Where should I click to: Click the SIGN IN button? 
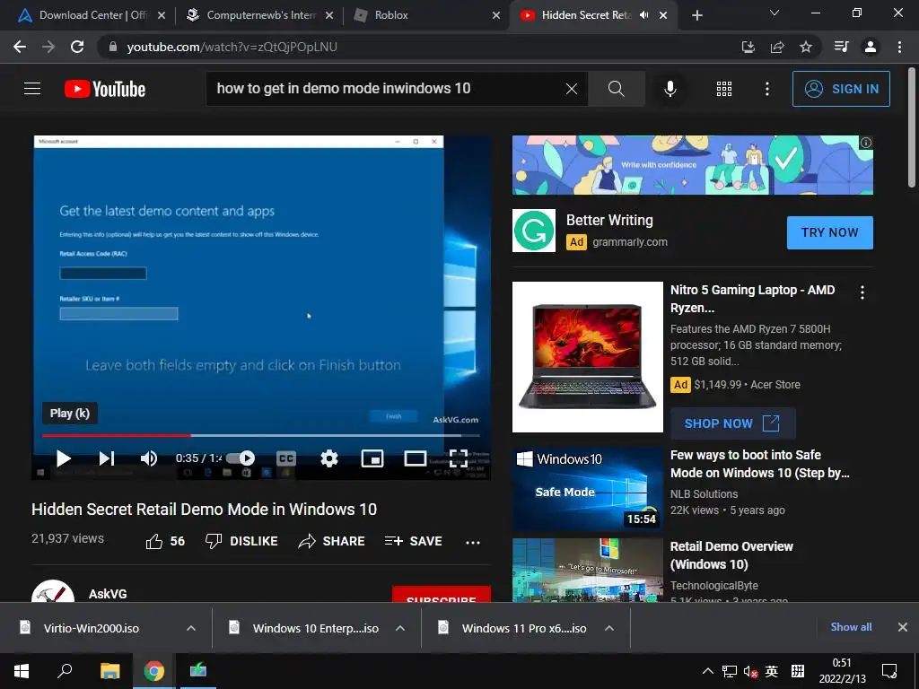[841, 89]
